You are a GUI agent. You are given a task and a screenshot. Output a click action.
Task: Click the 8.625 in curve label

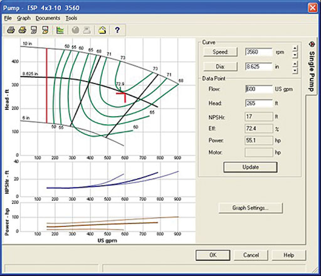30,74
